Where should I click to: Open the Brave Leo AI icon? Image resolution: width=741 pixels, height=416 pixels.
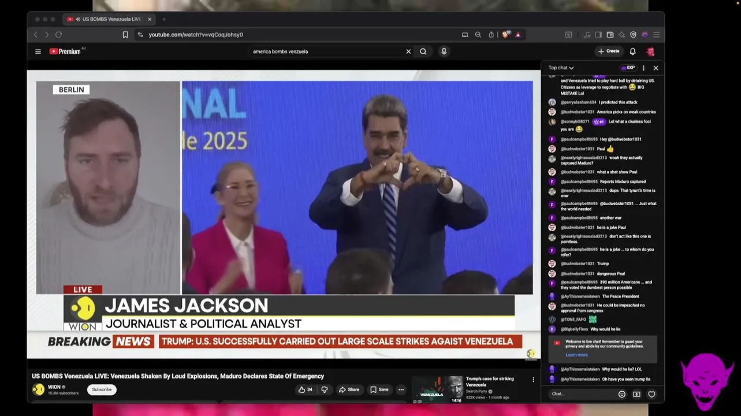(x=621, y=35)
